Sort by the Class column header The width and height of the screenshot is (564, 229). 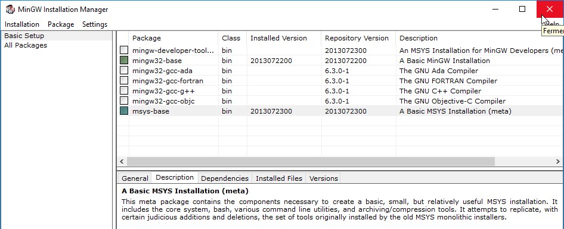(x=233, y=38)
